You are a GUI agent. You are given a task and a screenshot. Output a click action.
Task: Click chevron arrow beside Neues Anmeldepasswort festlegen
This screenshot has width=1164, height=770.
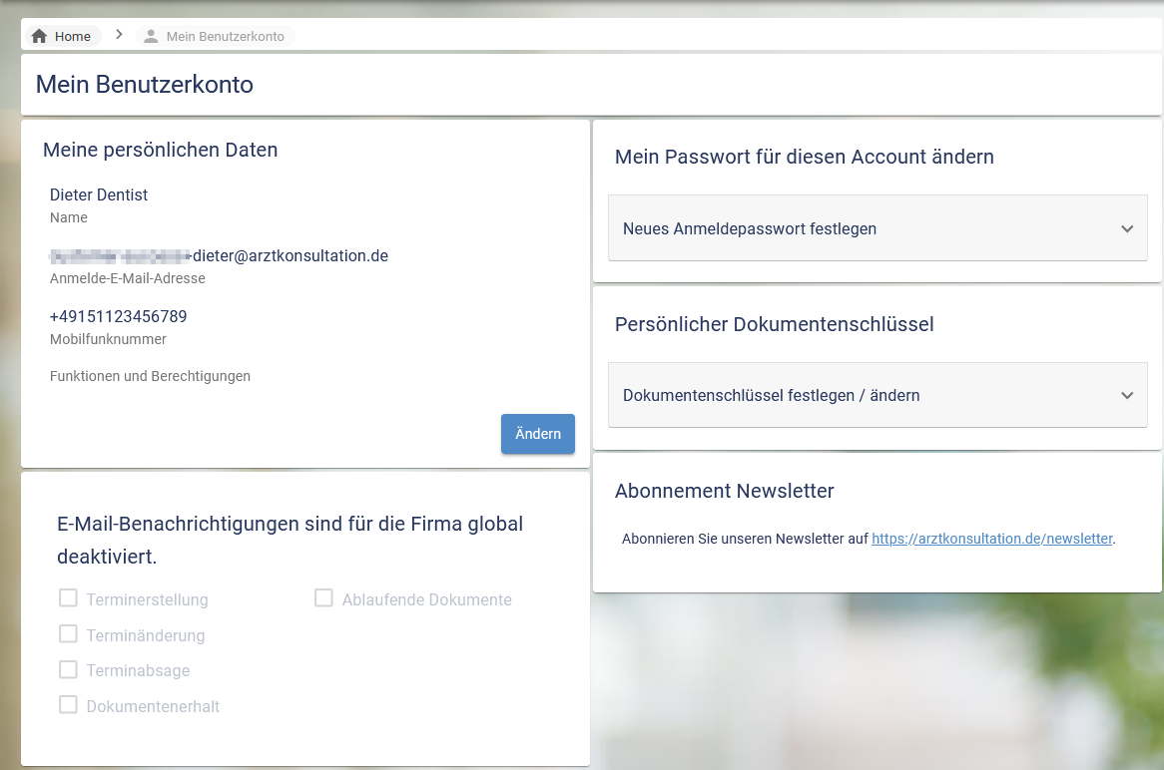[1127, 228]
